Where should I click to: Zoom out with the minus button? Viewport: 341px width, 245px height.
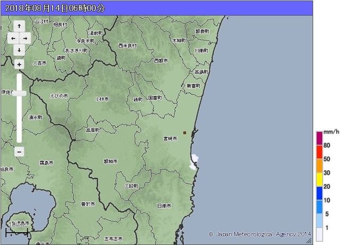(x=19, y=152)
